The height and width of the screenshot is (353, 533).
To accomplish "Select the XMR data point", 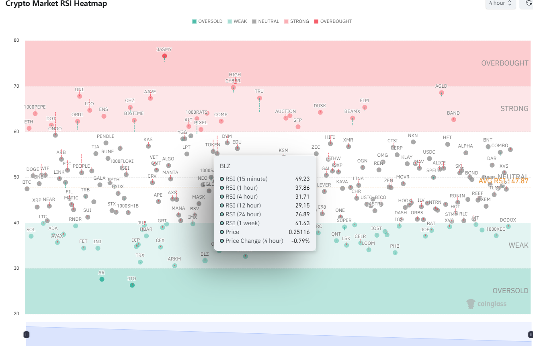I will [x=348, y=146].
